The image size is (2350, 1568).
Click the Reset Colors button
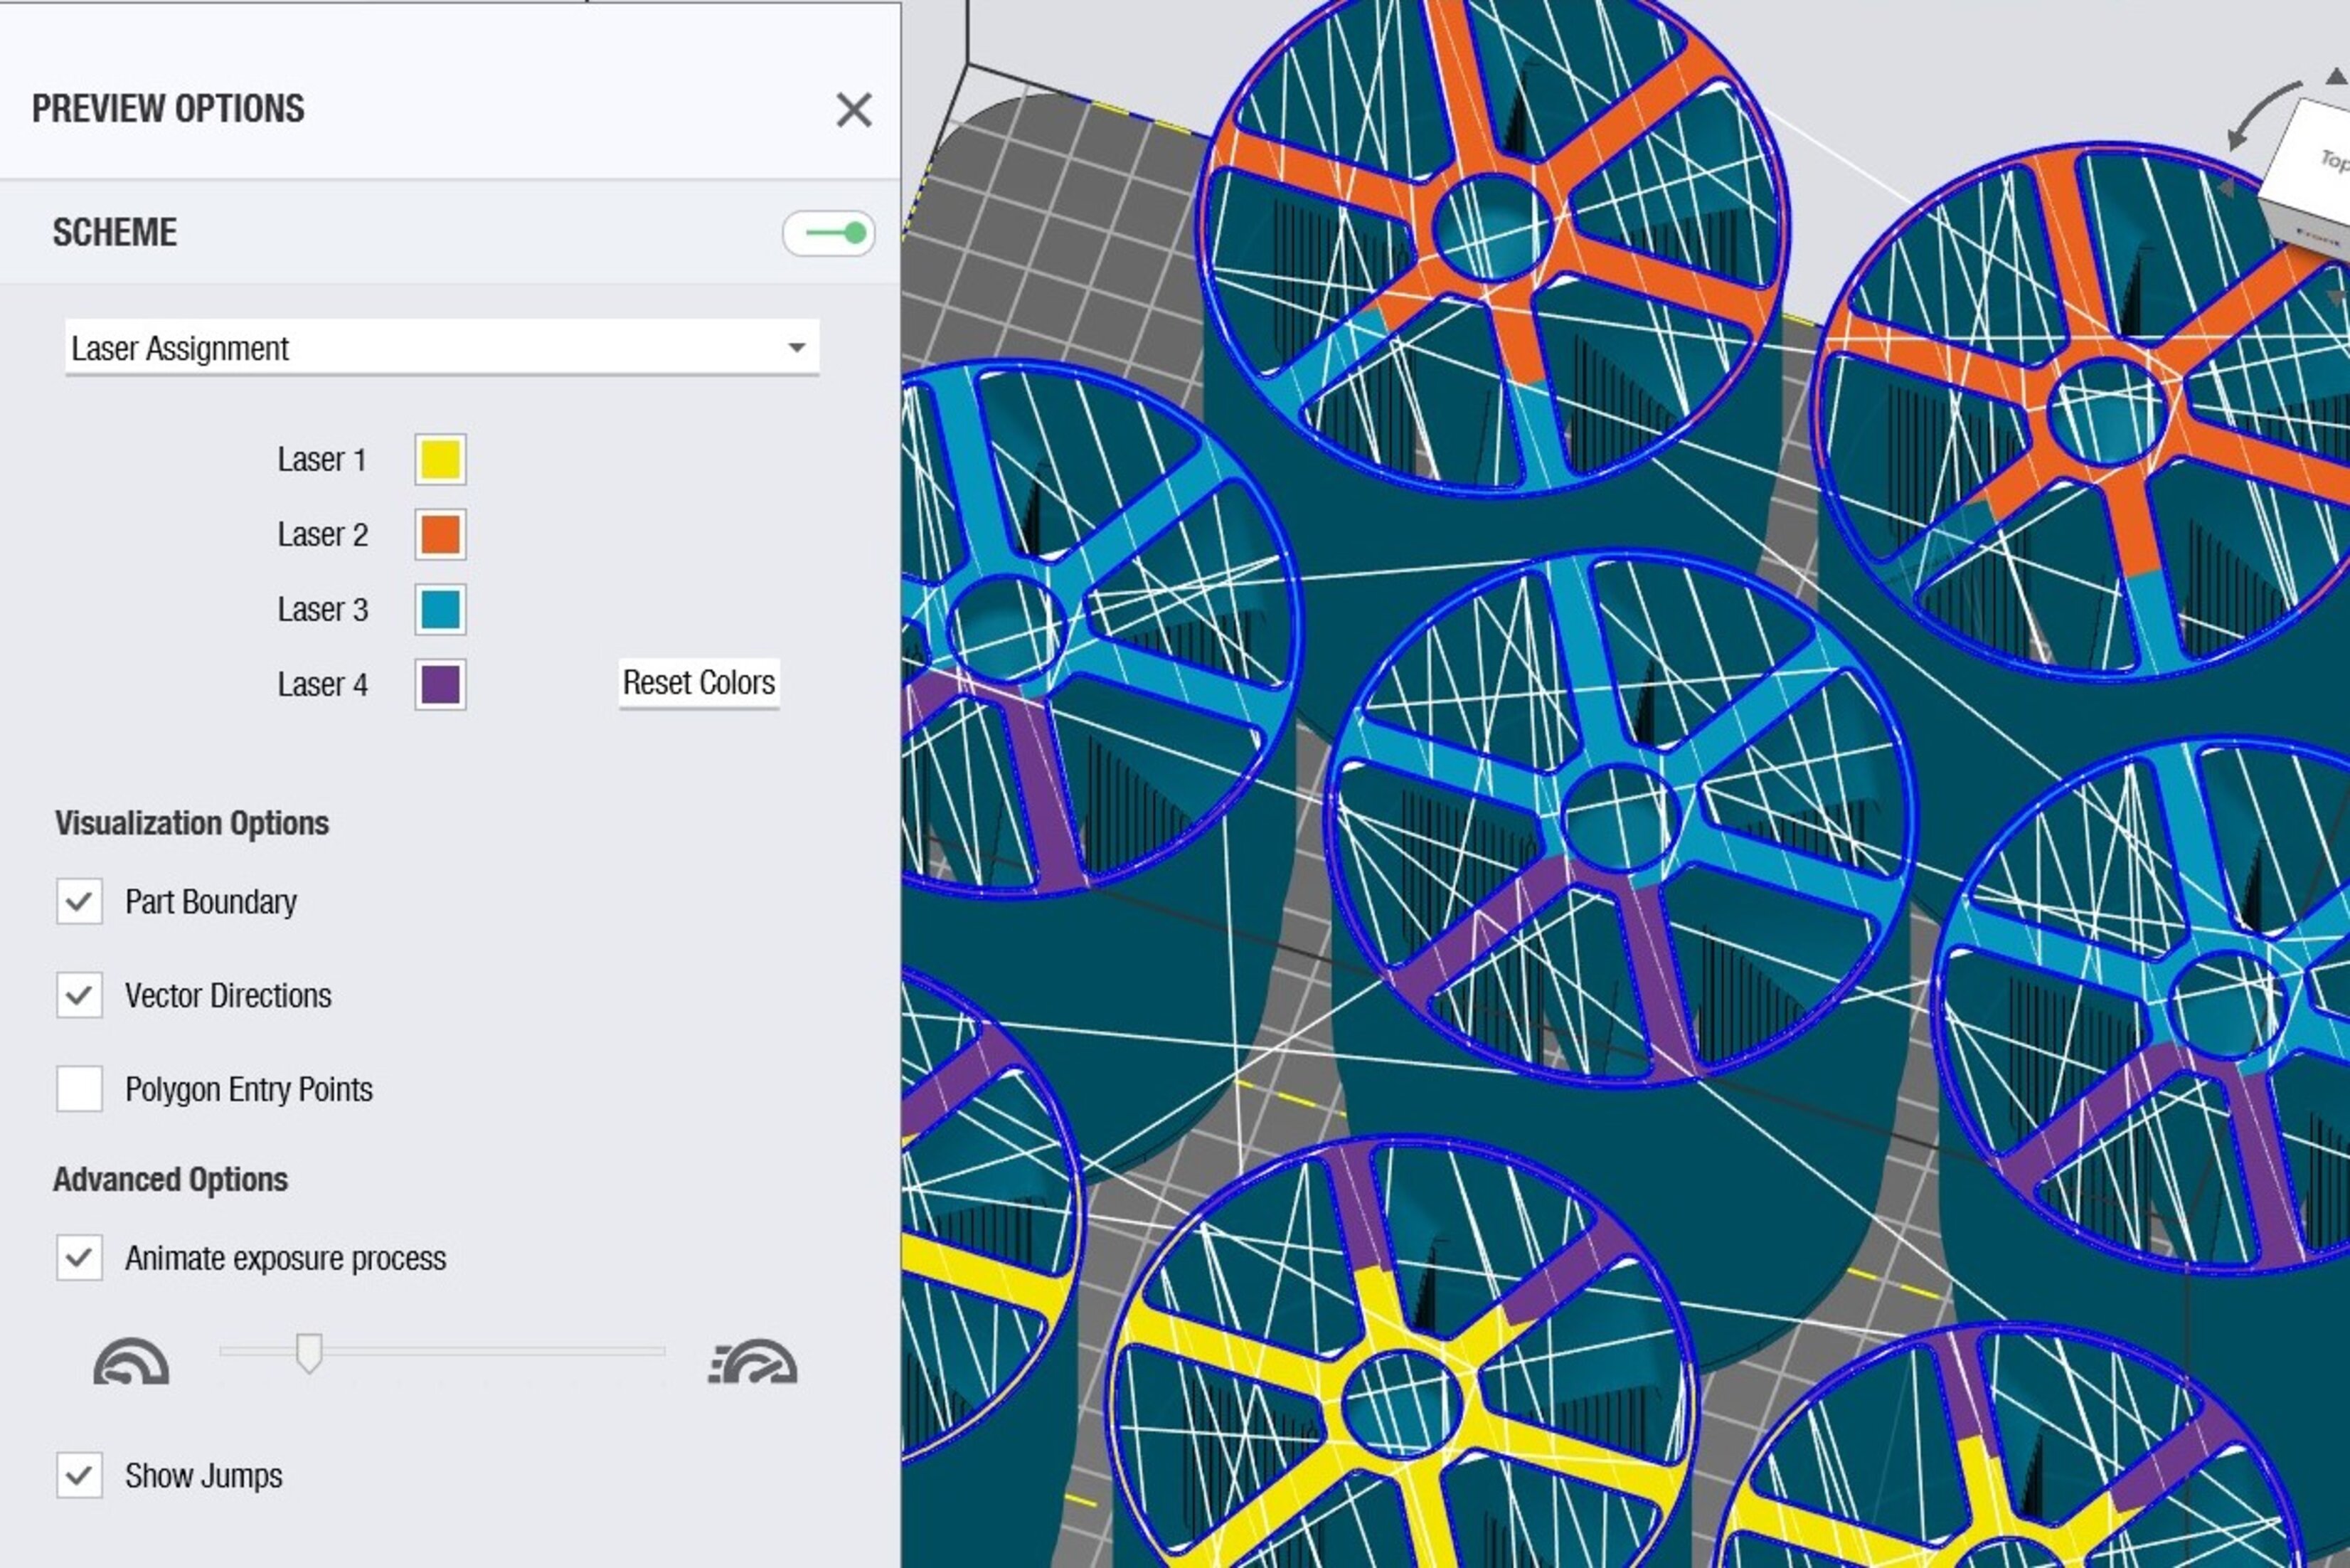(x=698, y=683)
